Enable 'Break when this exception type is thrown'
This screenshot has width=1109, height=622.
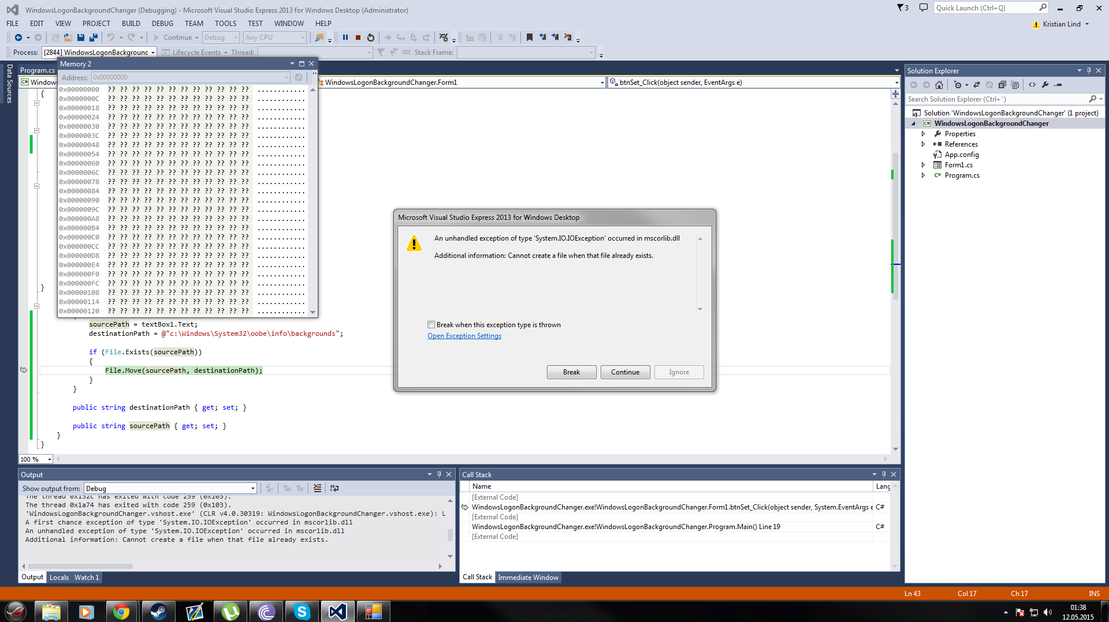431,325
